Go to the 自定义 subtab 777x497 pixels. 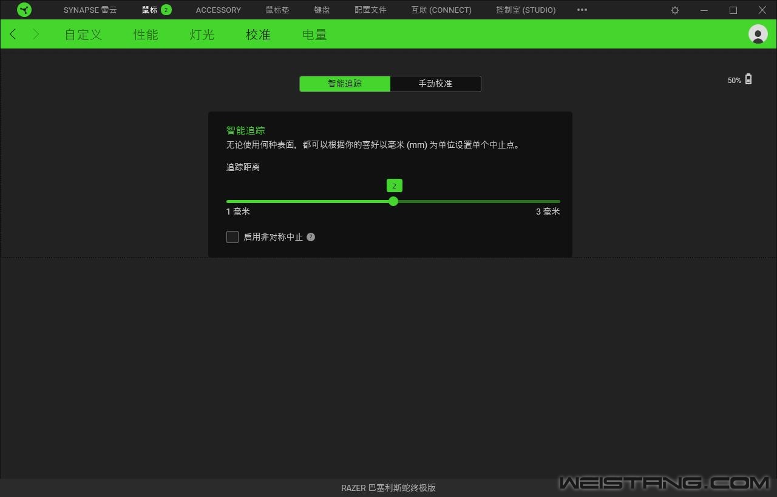point(83,35)
